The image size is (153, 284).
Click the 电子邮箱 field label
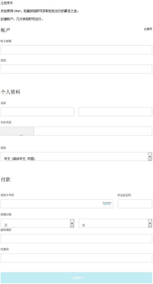[6, 41]
